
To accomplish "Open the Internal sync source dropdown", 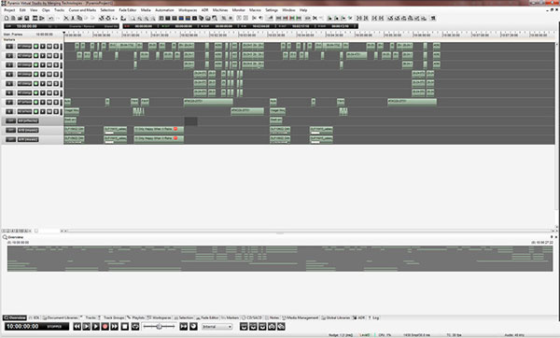I will point(217,327).
